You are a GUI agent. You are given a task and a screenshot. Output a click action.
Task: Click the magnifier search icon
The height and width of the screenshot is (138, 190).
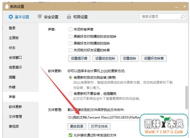pos(183,17)
